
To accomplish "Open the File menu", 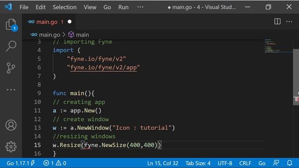I will click(24, 7).
